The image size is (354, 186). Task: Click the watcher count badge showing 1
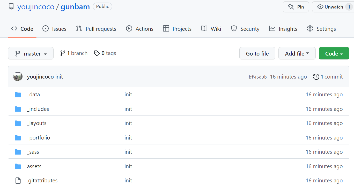[x=349, y=7]
